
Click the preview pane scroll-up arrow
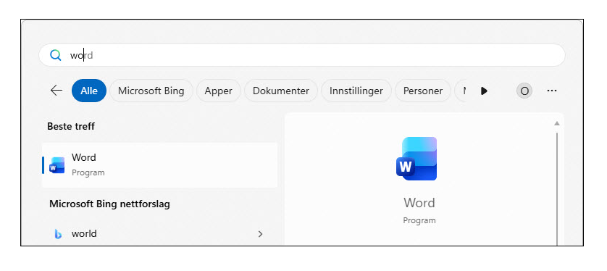pyautogui.click(x=557, y=123)
